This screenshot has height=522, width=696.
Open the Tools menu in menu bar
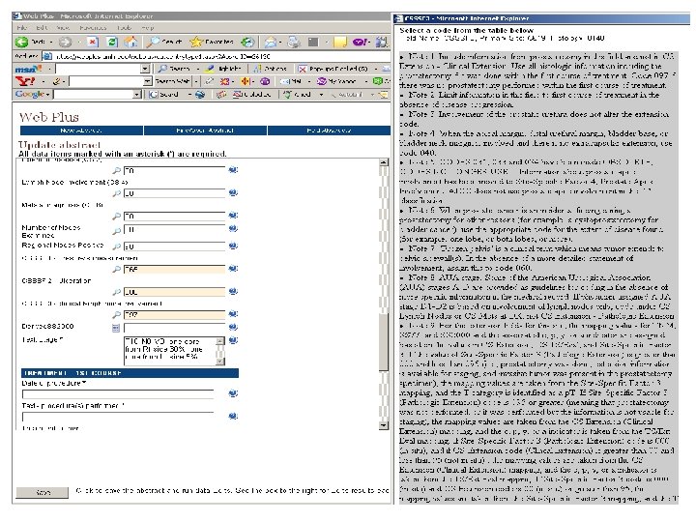click(x=124, y=27)
